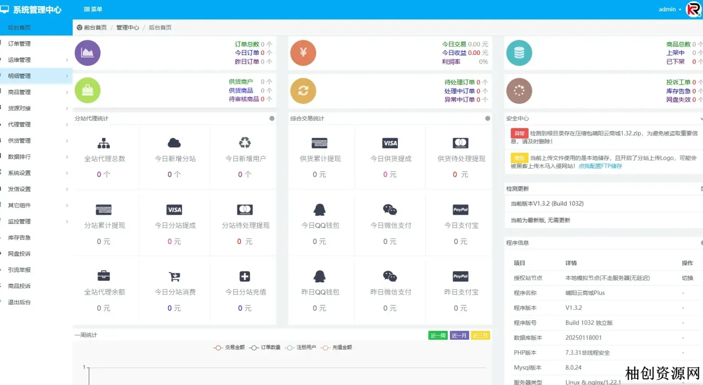703x385 pixels.
Task: Click the green shopping bag supplier icon
Action: coord(87,91)
